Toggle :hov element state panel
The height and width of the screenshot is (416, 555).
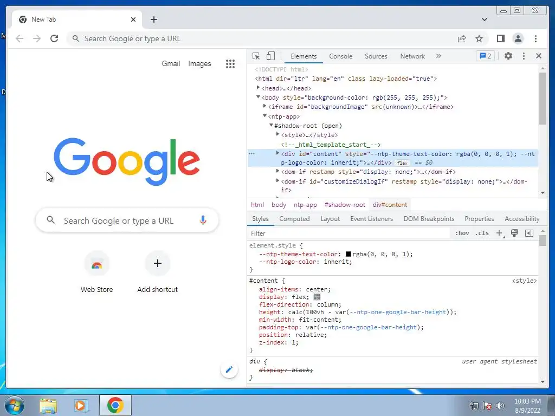point(462,233)
